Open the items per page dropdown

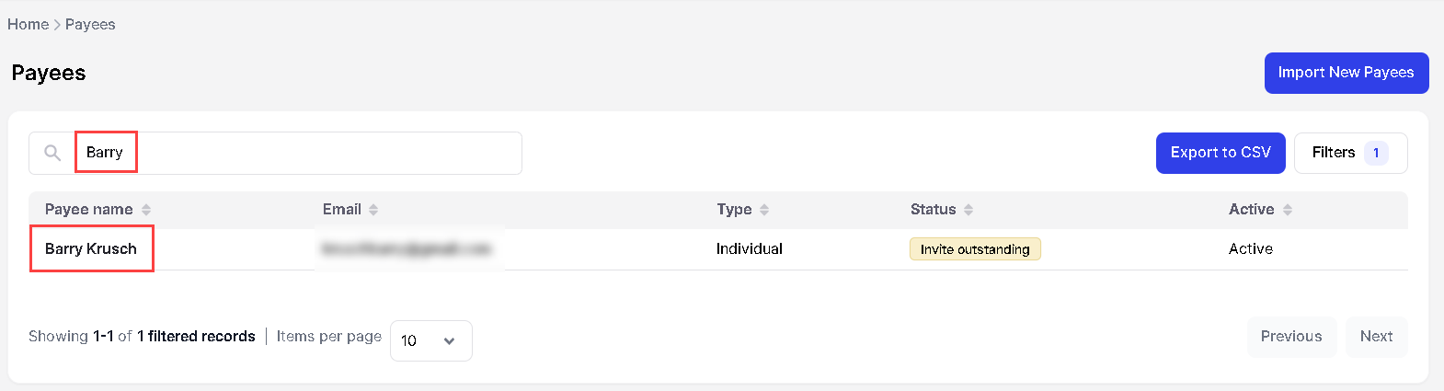(430, 340)
